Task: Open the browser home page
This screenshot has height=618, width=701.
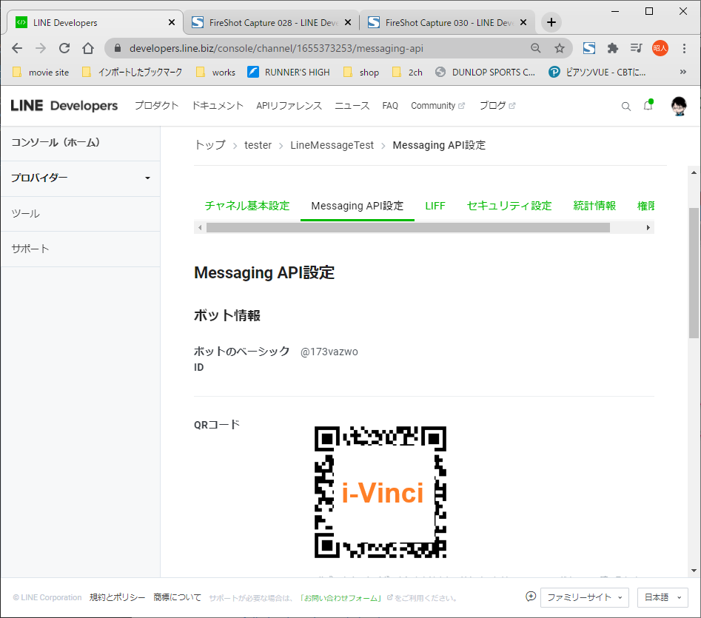Action: pyautogui.click(x=88, y=48)
